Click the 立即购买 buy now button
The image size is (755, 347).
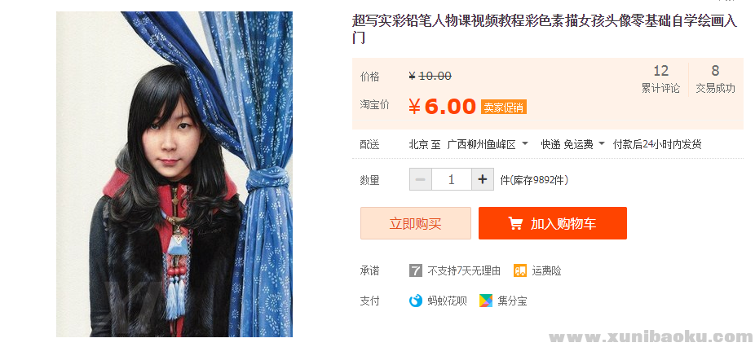416,223
